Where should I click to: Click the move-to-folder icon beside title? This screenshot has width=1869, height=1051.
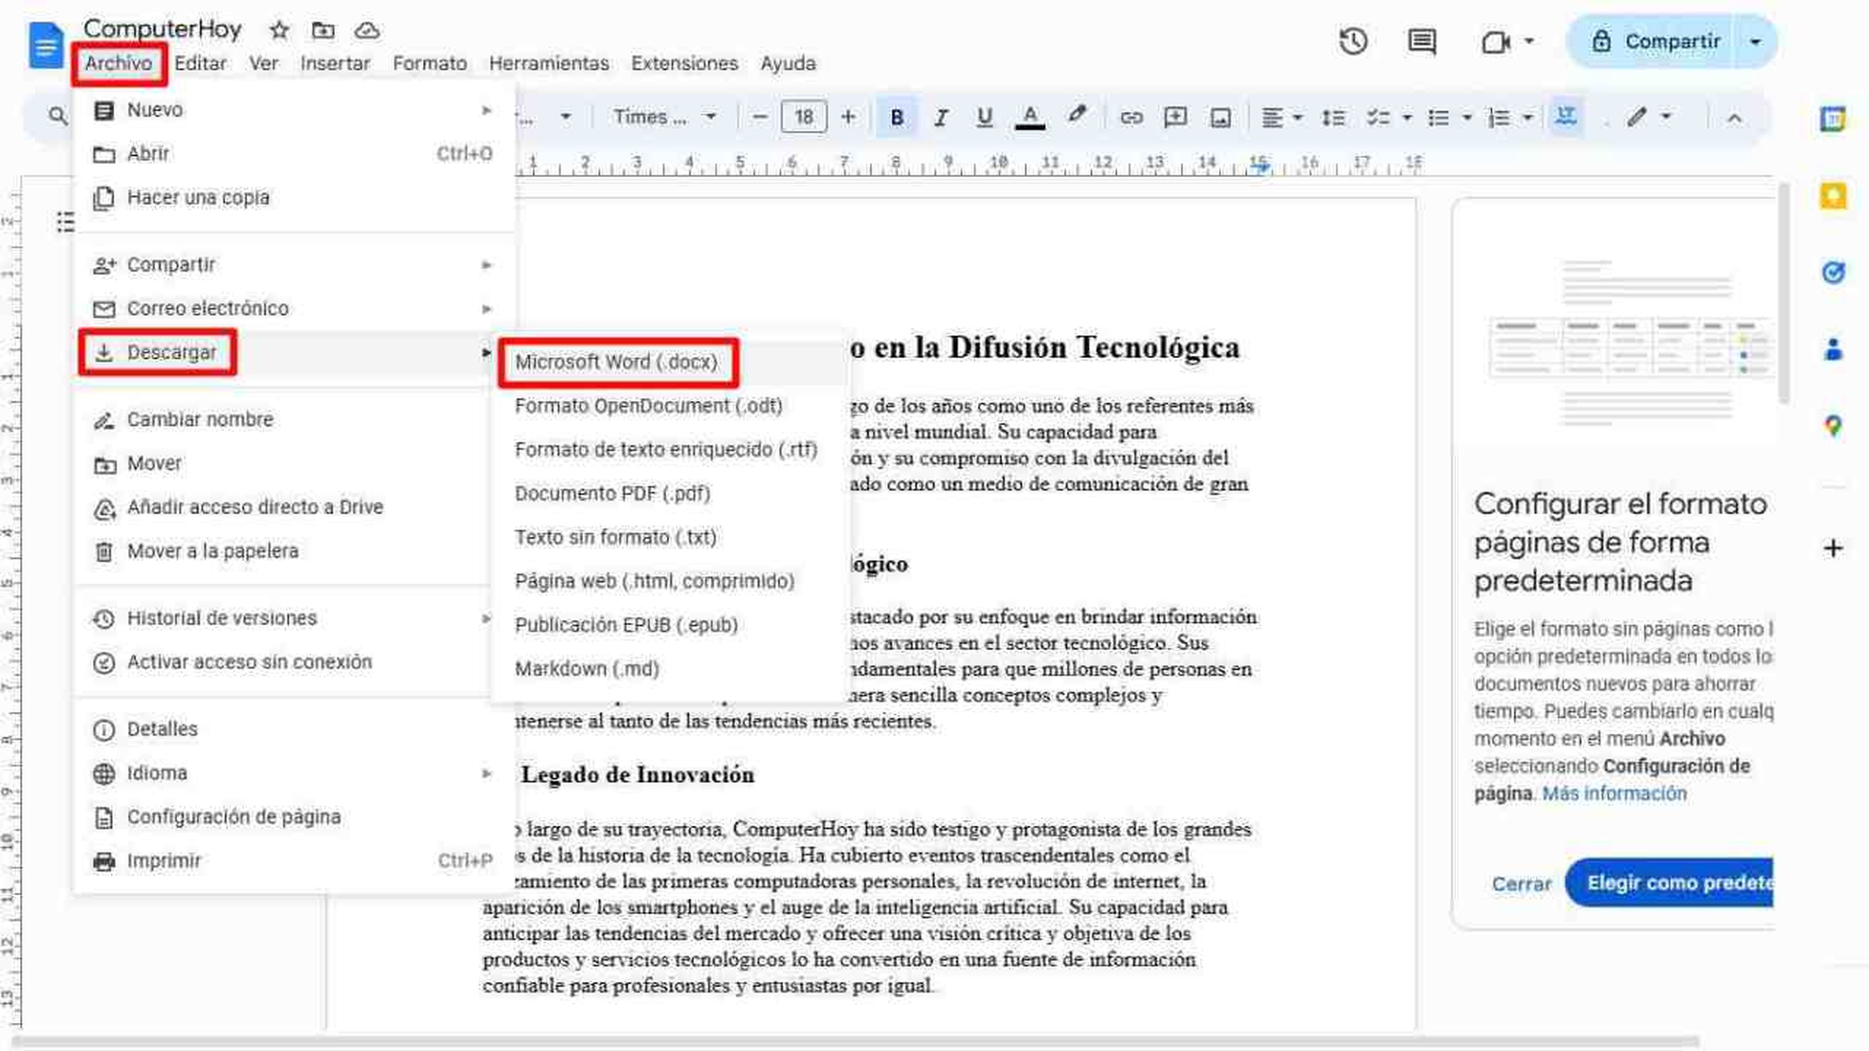[x=323, y=31]
